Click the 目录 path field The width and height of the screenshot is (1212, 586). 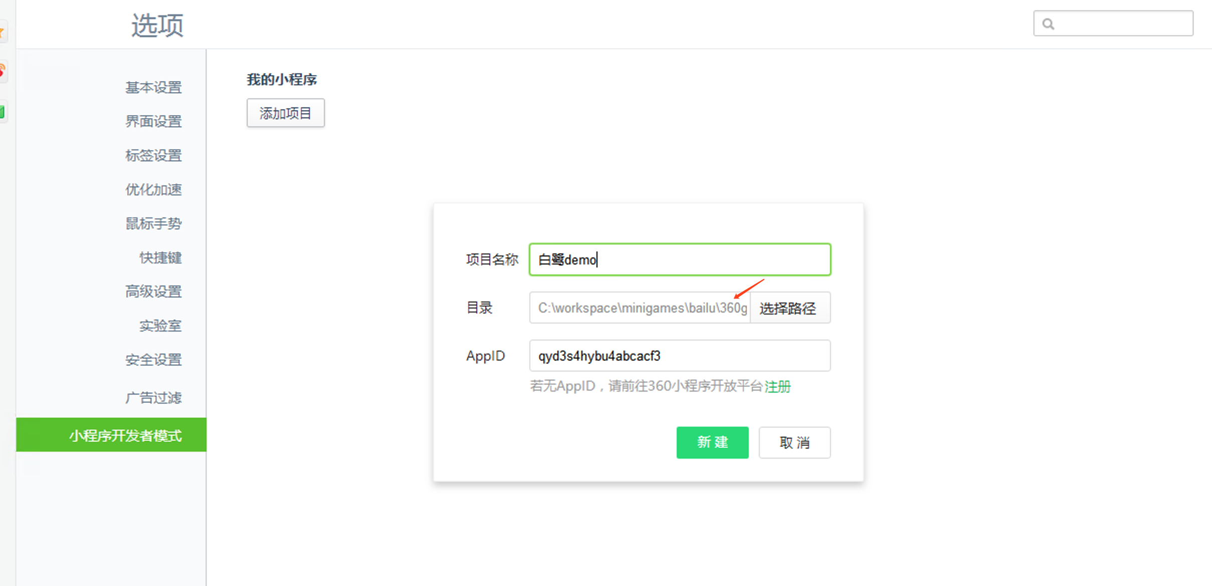click(640, 308)
